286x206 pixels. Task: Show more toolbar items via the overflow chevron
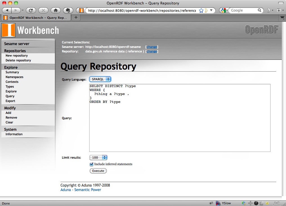(x=269, y=10)
